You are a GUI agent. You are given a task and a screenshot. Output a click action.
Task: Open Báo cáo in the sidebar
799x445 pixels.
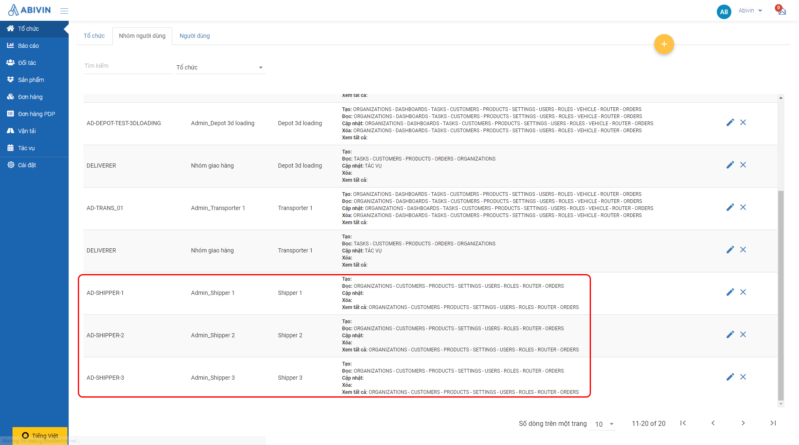pos(34,46)
